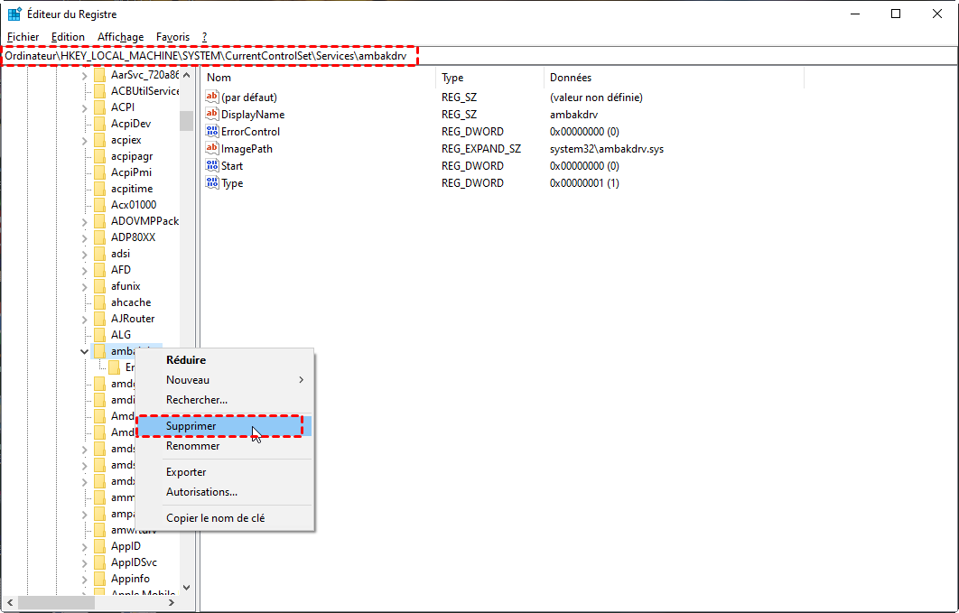Collapse the ambakdrv key chevron
Image resolution: width=959 pixels, height=613 pixels.
tap(84, 351)
